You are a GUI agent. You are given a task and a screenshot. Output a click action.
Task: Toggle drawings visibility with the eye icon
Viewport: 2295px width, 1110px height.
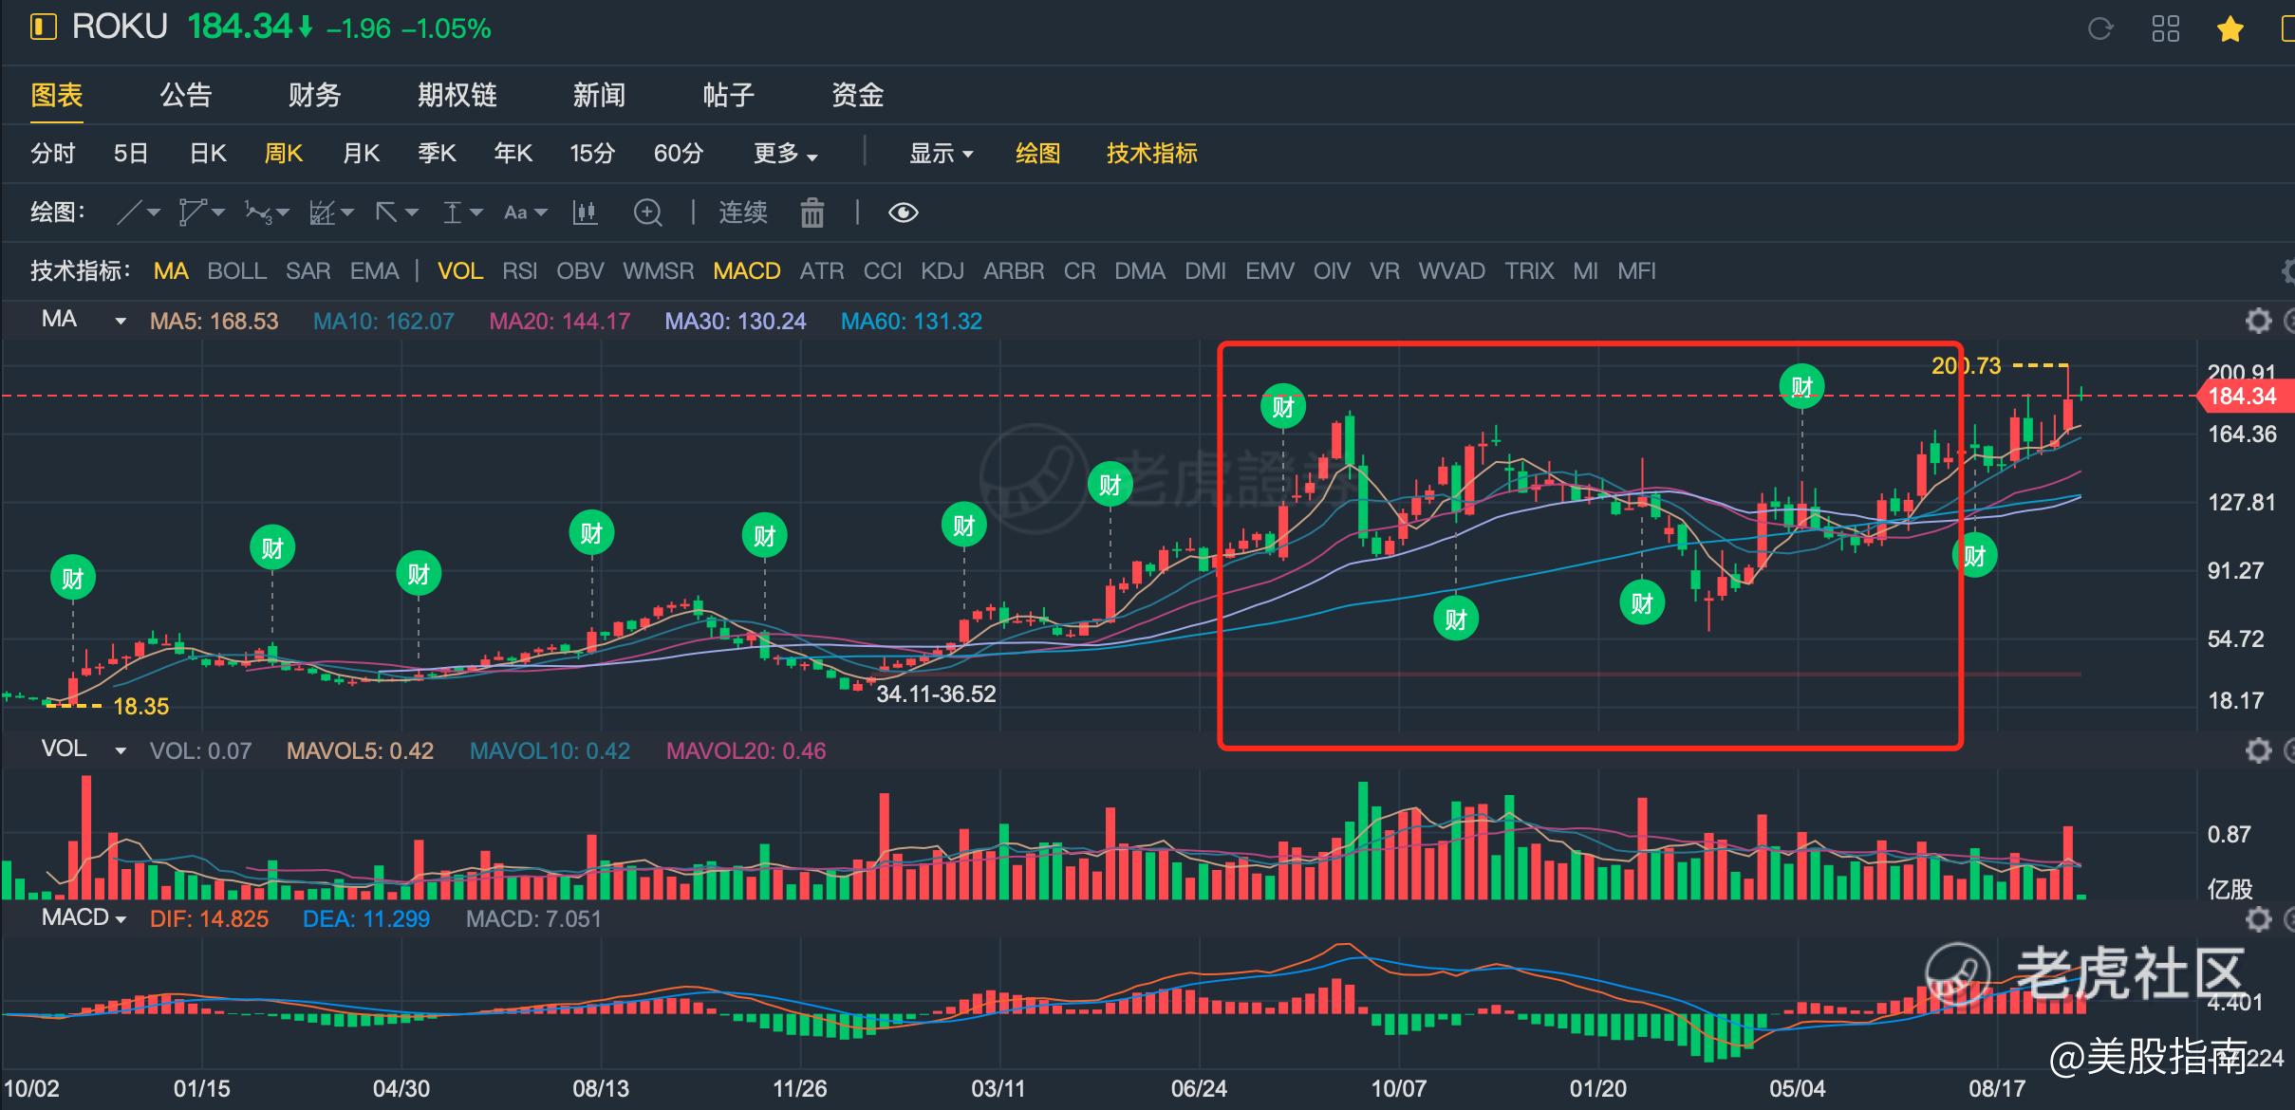coord(903,213)
